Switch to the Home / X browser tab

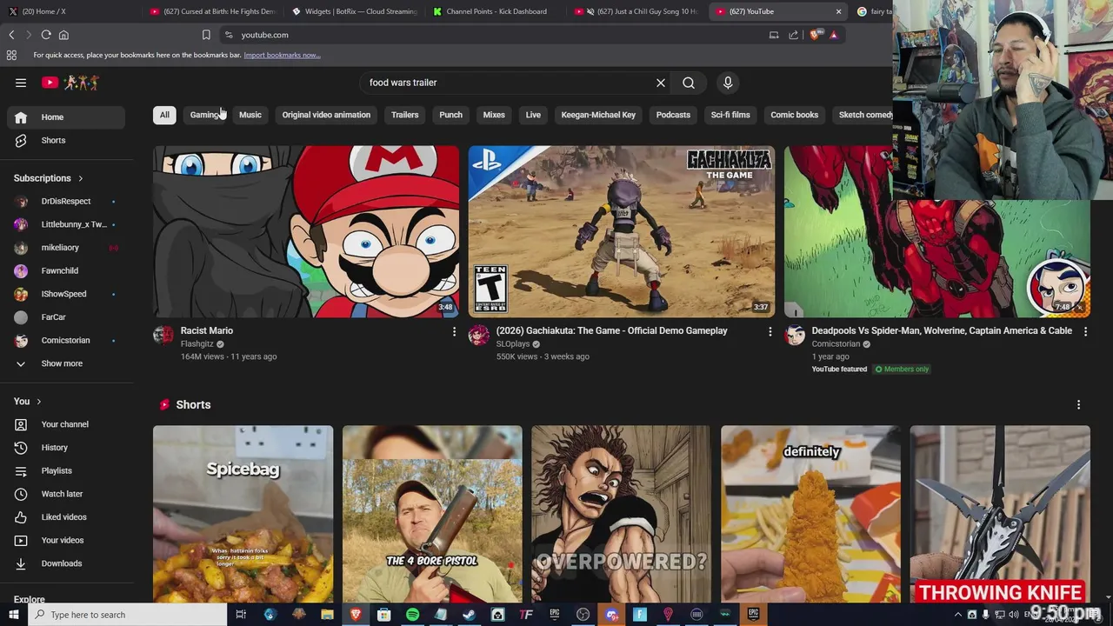[x=70, y=11]
